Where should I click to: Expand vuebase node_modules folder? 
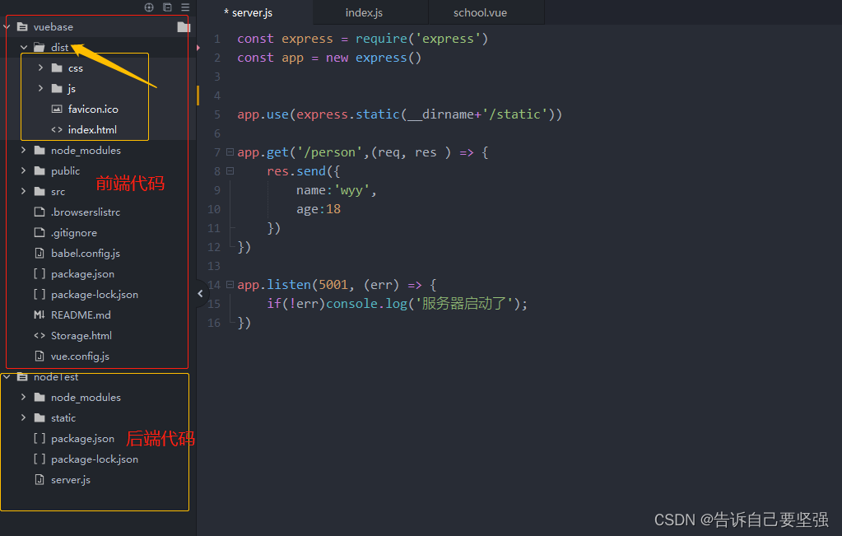click(x=24, y=151)
